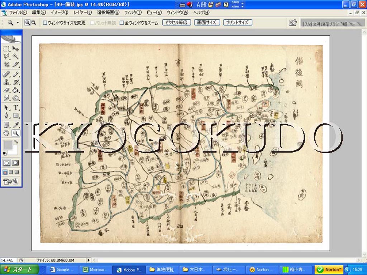Viewport: 367px width, 275px height.
Task: Enable ウィンドウサイズを変更 checkbox
Action: coord(45,23)
